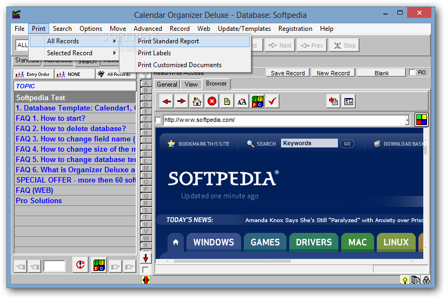Click the documents status bar icon
This screenshot has height=299, width=446.
point(415,280)
